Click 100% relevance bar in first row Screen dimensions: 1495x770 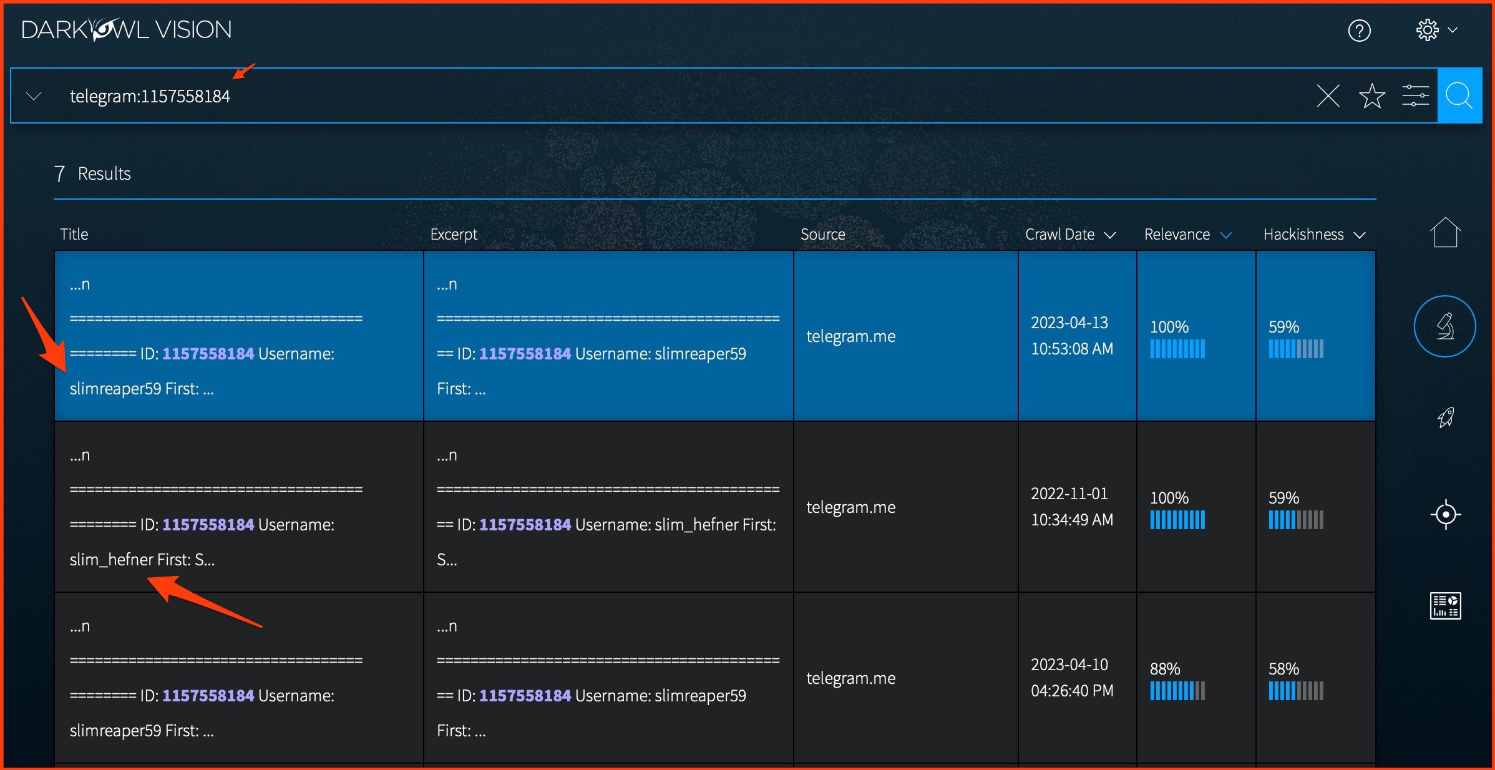[x=1177, y=349]
